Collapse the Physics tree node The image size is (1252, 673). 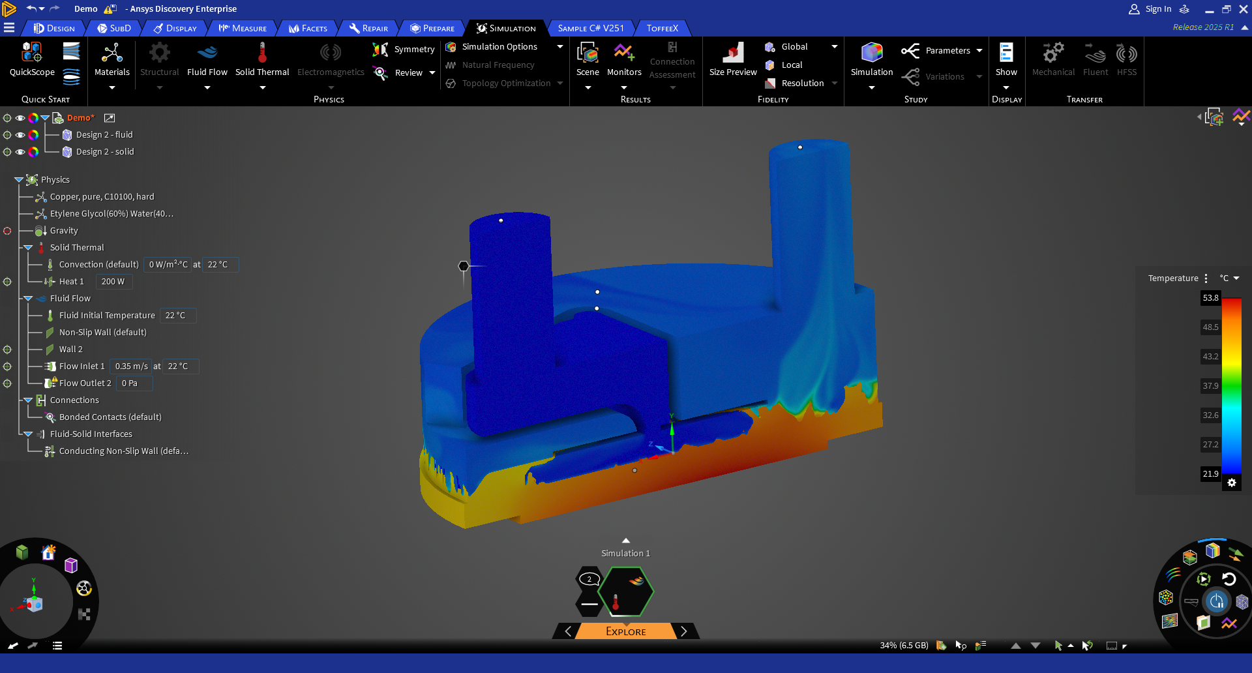coord(18,179)
